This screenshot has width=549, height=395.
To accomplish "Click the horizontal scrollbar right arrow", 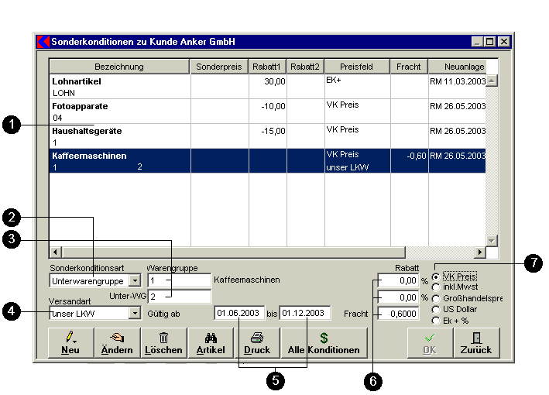I will [480, 252].
